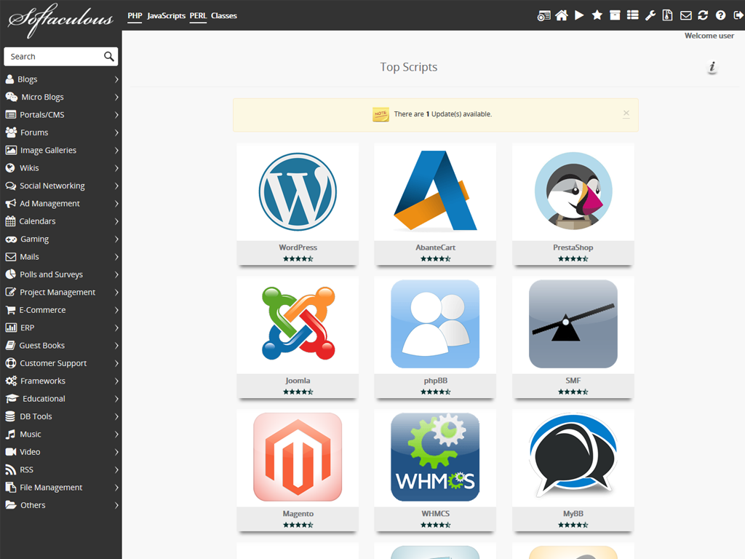Viewport: 745px width, 559px height.
Task: Open Ratings using the star icon
Action: click(597, 15)
